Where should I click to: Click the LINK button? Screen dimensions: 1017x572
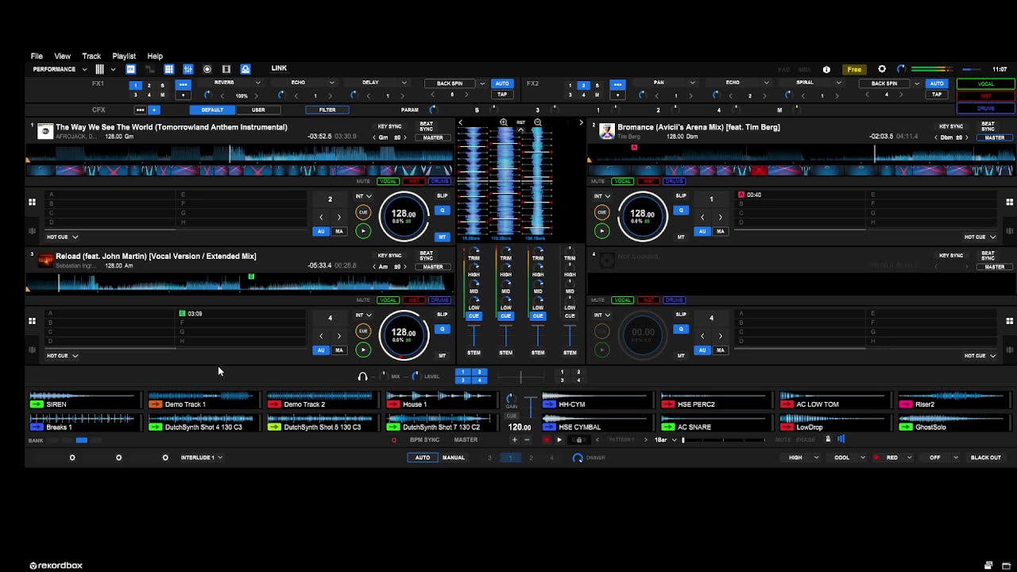click(x=279, y=68)
